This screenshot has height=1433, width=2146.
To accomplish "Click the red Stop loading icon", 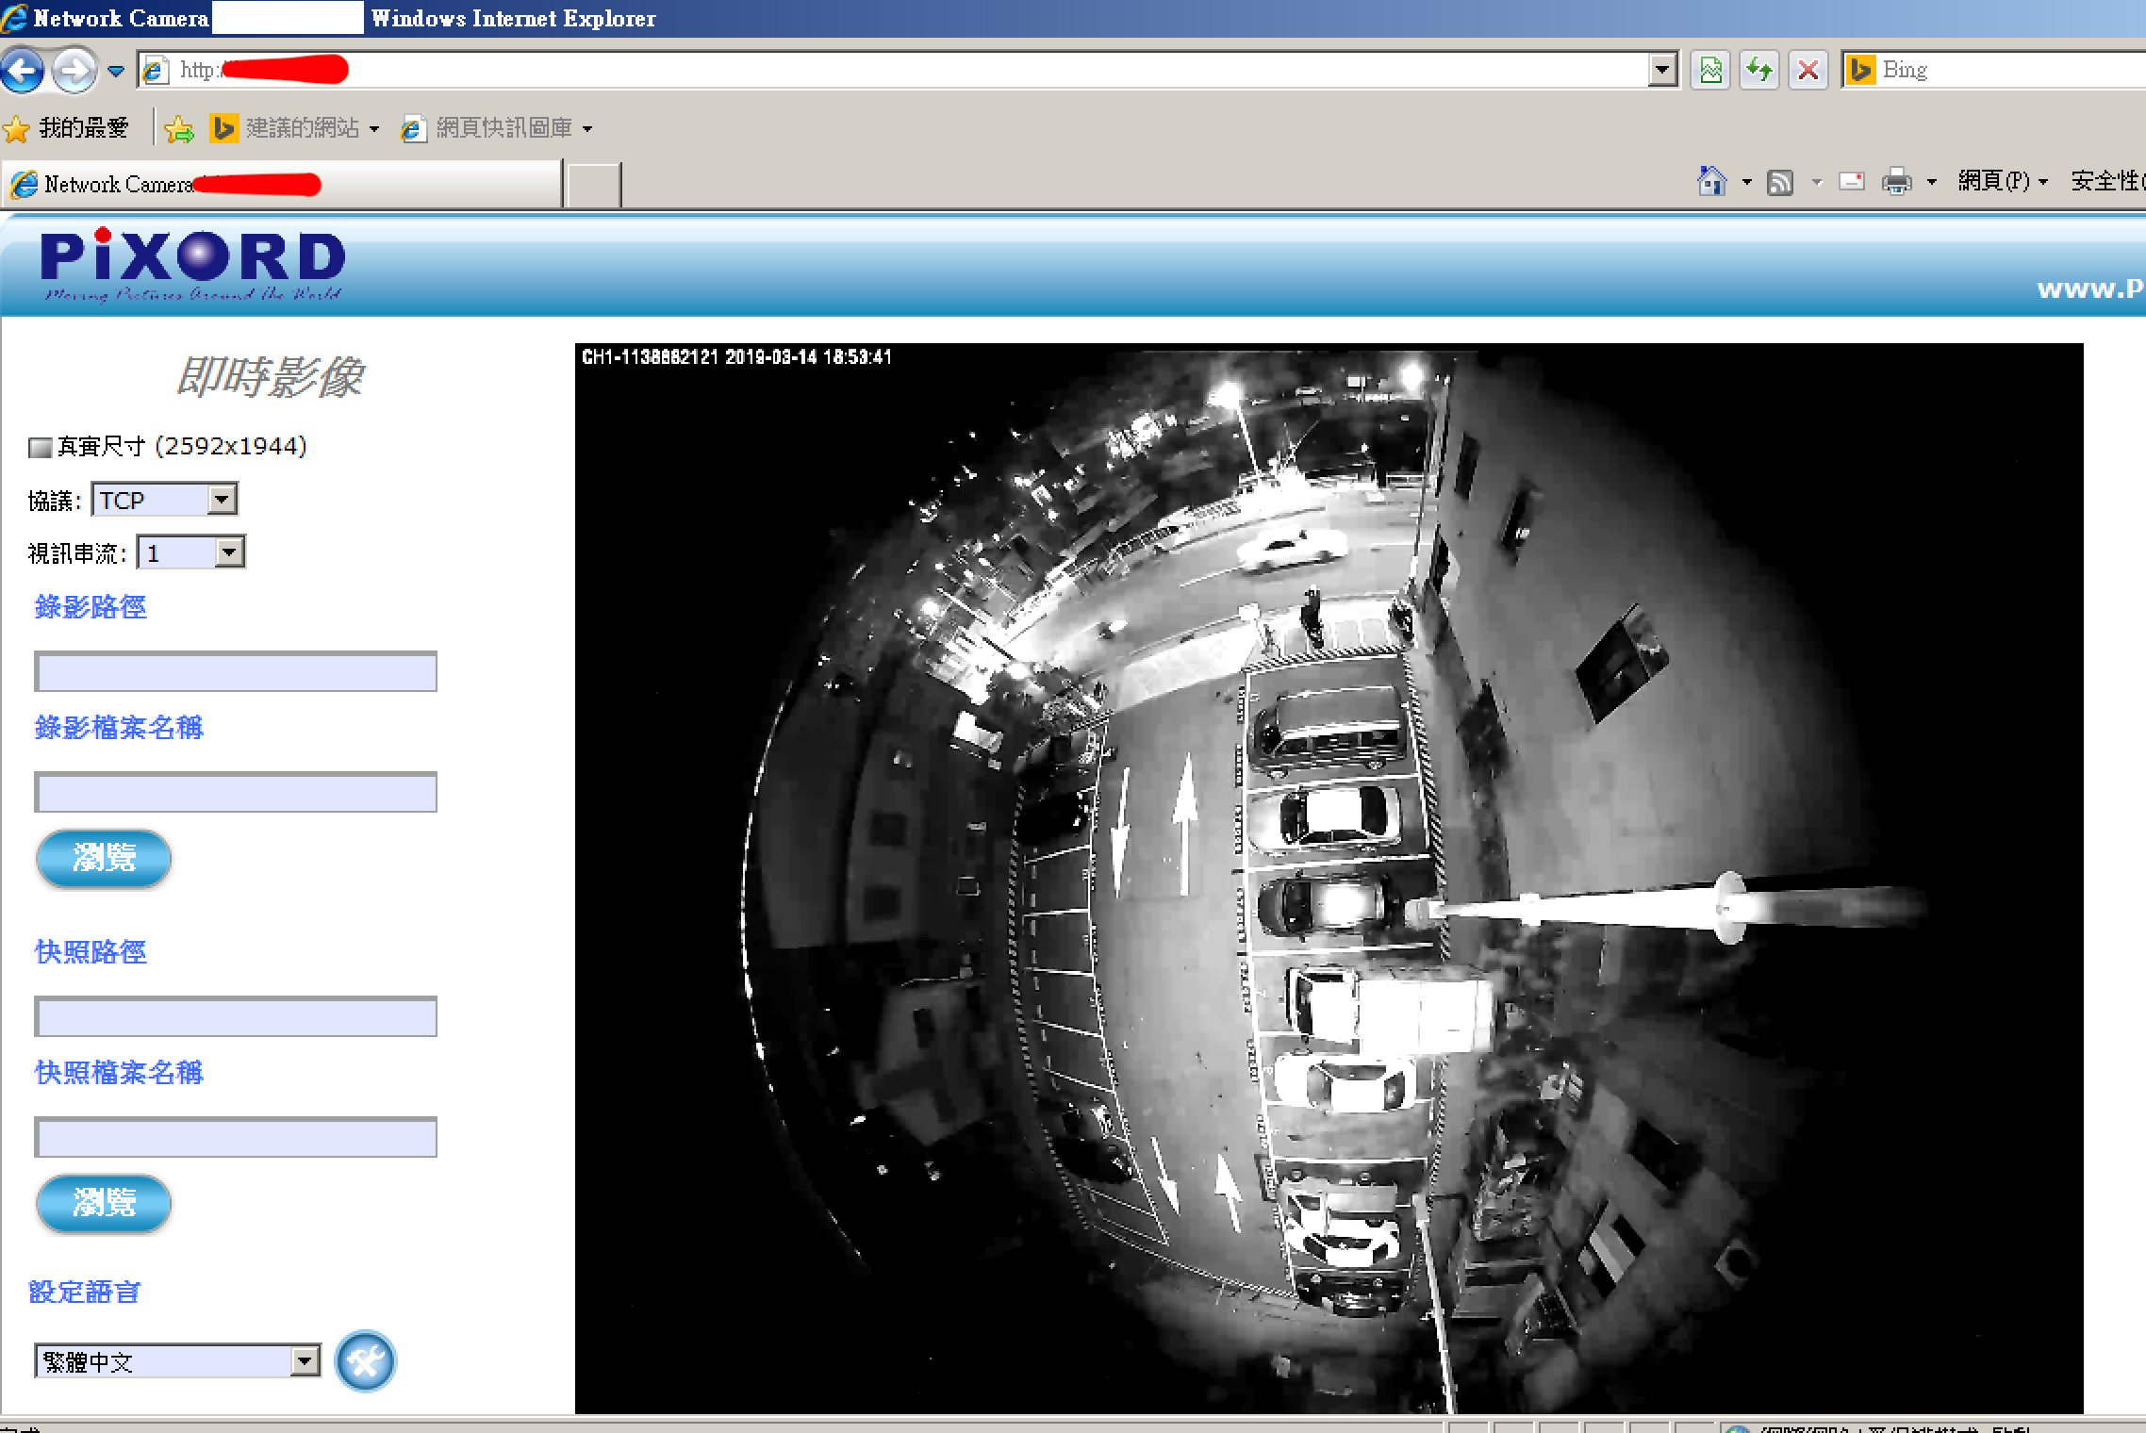I will [1808, 70].
